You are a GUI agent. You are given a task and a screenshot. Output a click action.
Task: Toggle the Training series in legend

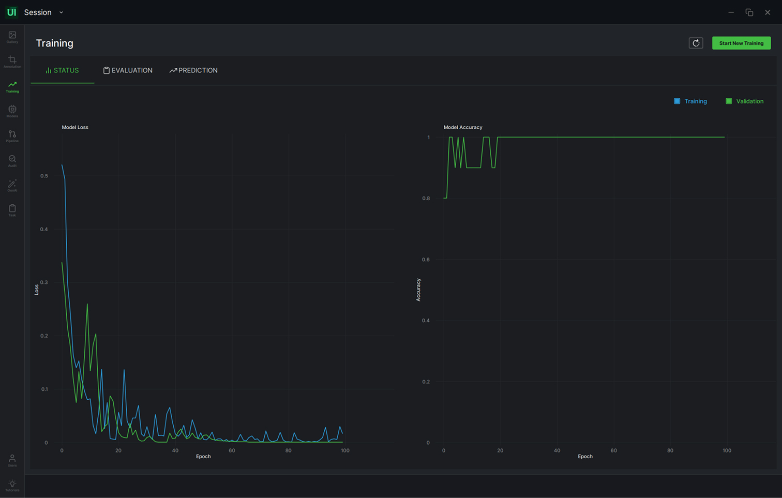pyautogui.click(x=690, y=101)
